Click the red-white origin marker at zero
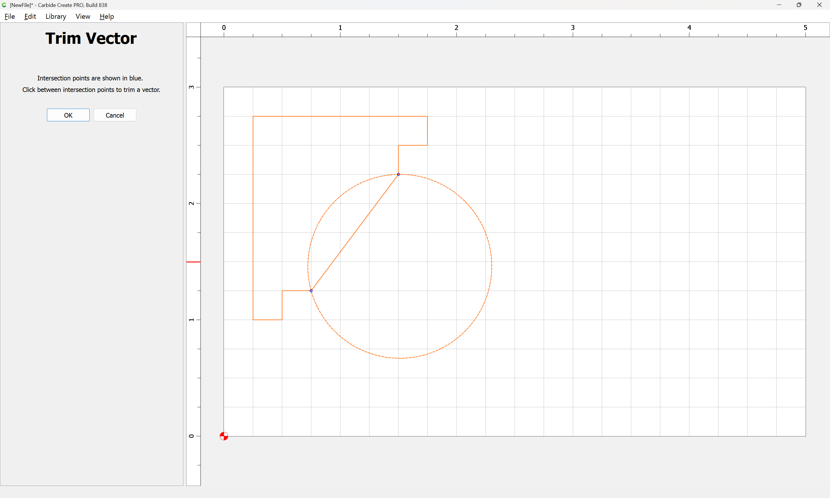 click(224, 436)
